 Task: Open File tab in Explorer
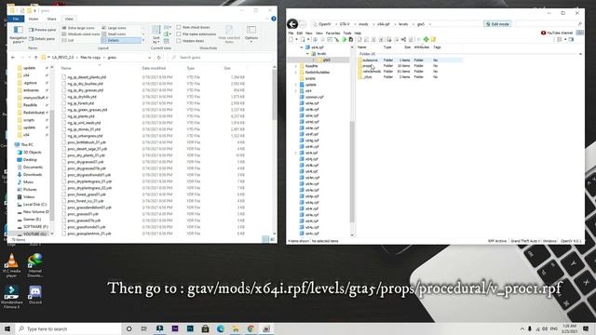(16, 19)
